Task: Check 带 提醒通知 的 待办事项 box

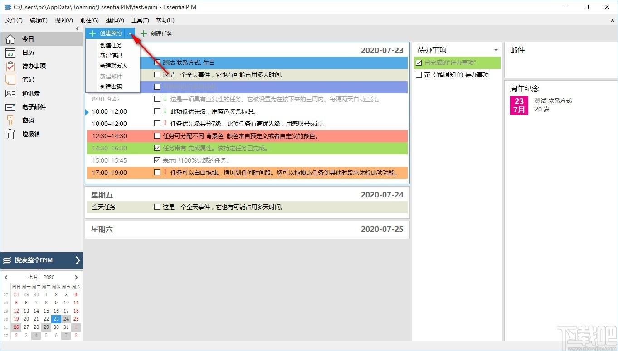Action: (418, 75)
